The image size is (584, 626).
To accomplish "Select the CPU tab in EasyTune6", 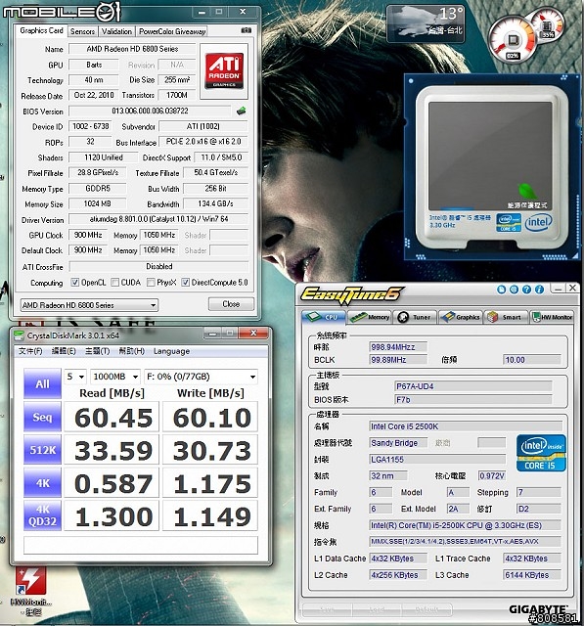I will point(324,317).
